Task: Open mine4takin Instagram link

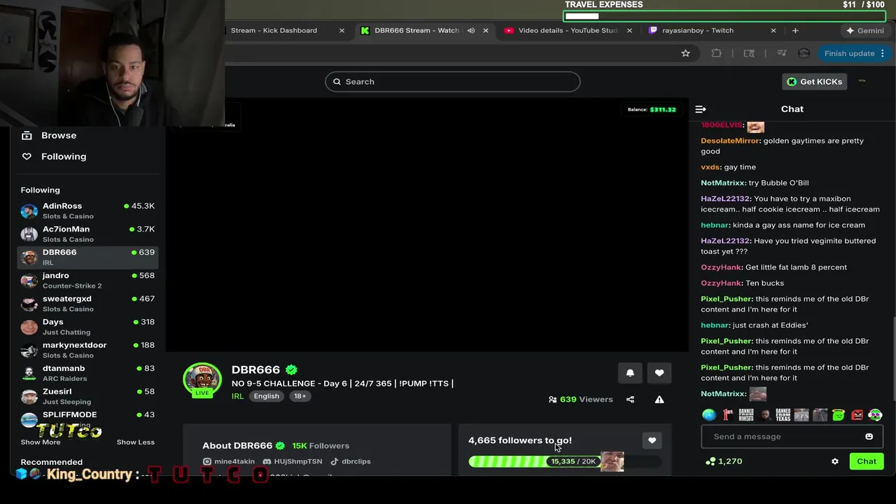Action: (x=229, y=461)
